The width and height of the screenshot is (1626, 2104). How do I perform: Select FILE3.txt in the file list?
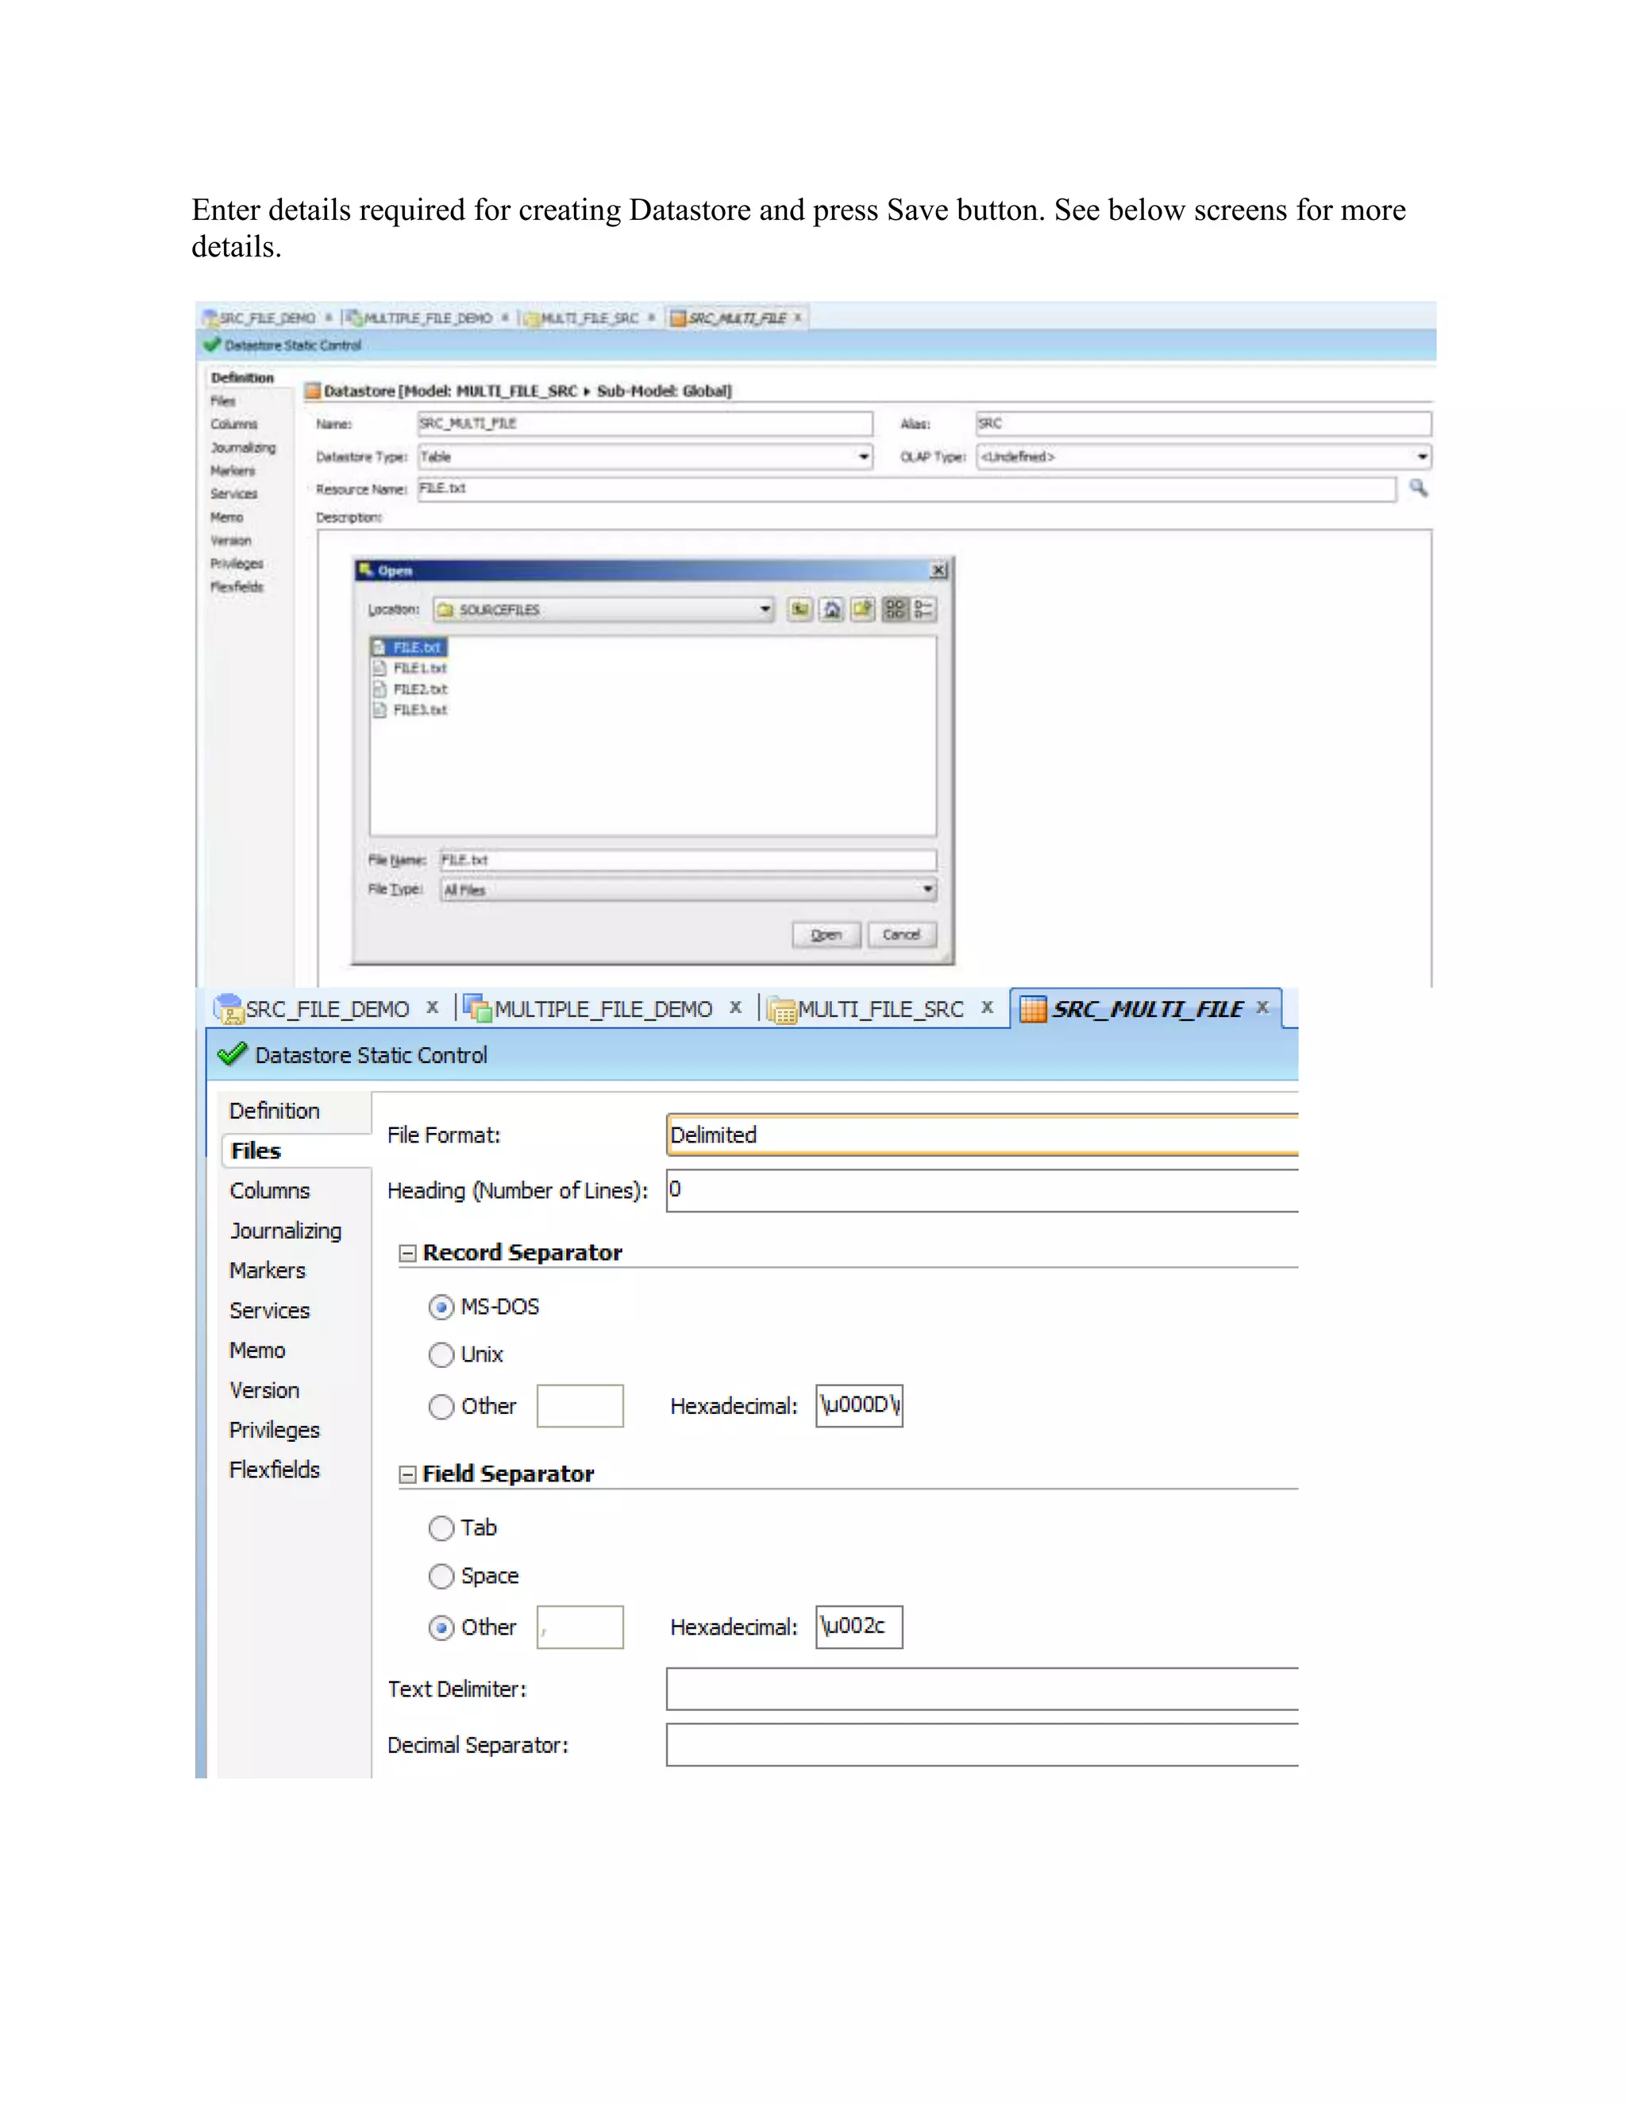[x=410, y=710]
